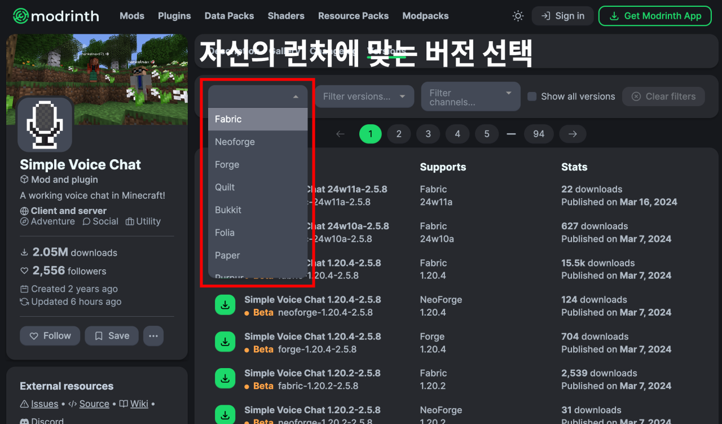The image size is (722, 424).
Task: Open Simple Voice Chat 1.20.4-2.5.8 Forge entry
Action: point(312,336)
